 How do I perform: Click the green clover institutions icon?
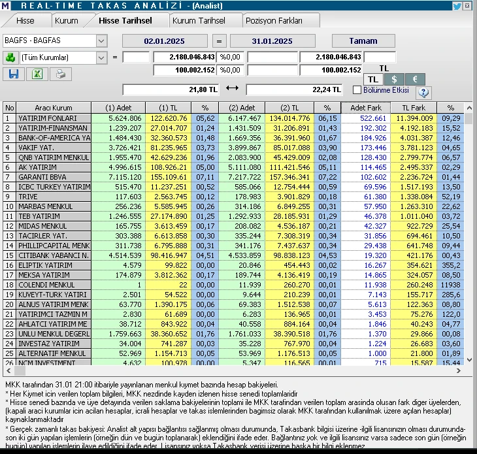(10, 57)
